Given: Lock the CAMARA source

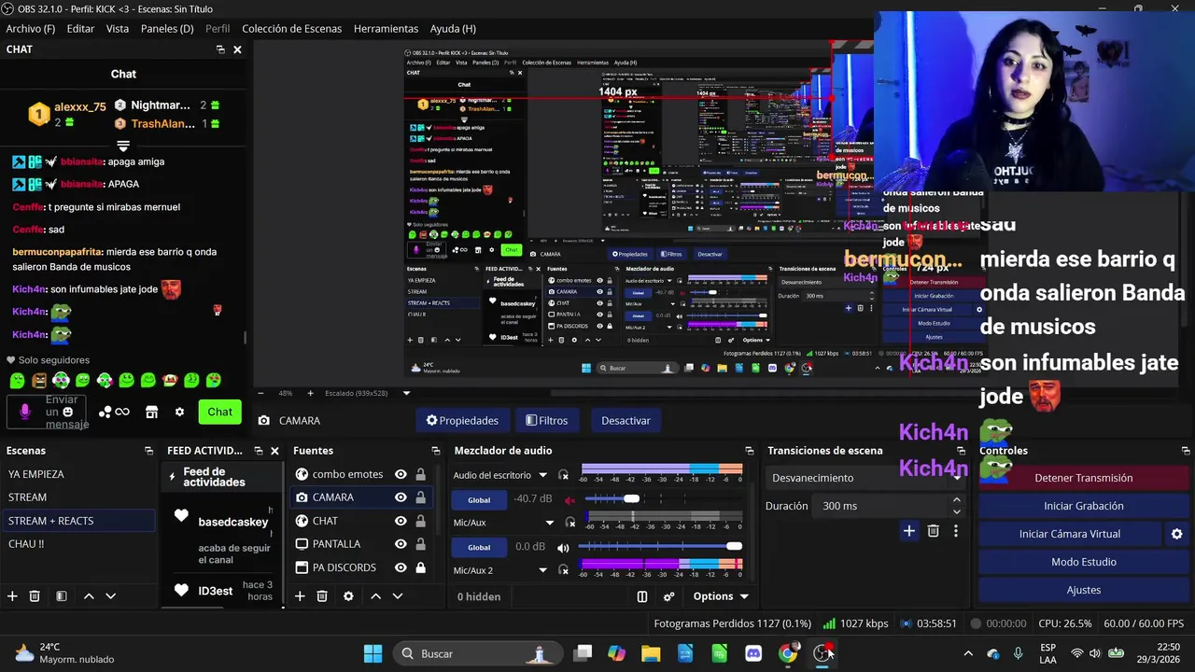Looking at the screenshot, I should (421, 497).
